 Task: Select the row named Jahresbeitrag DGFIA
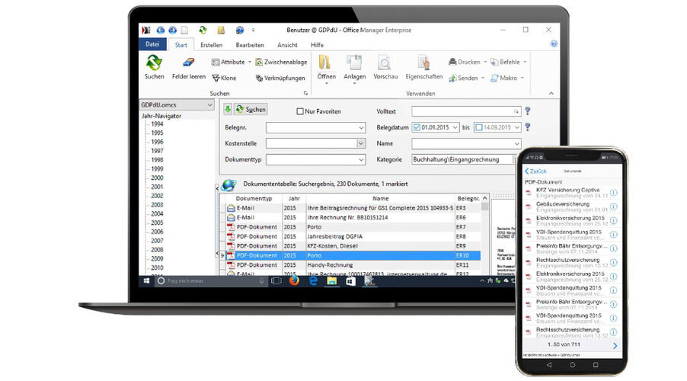(353, 236)
